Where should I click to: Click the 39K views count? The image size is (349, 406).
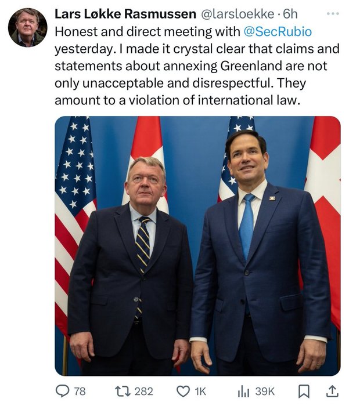point(265,391)
